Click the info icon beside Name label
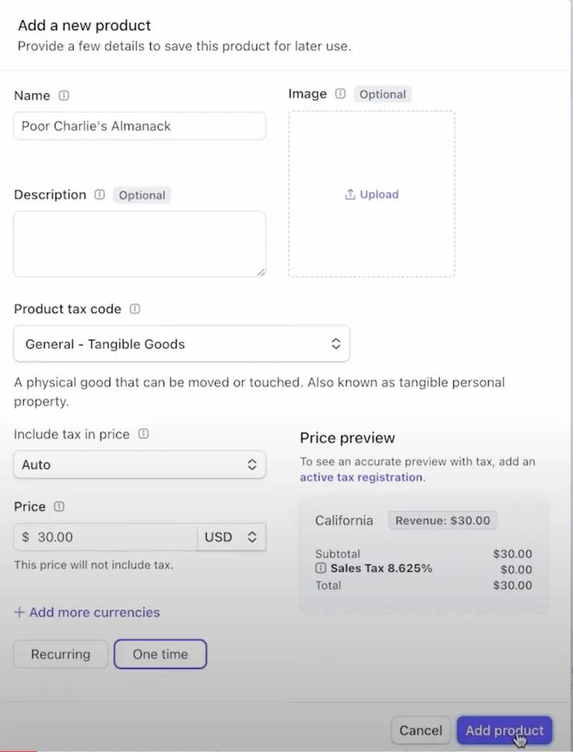Image resolution: width=573 pixels, height=752 pixels. coord(63,96)
